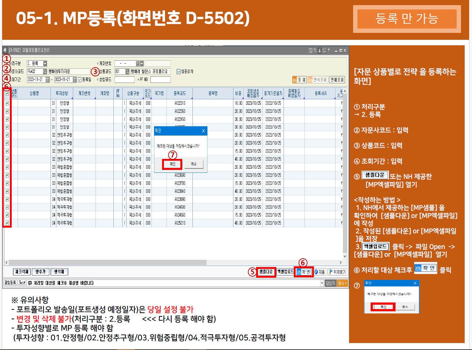Click the 종목코드 column header
This screenshot has width=472, height=350.
click(x=180, y=94)
